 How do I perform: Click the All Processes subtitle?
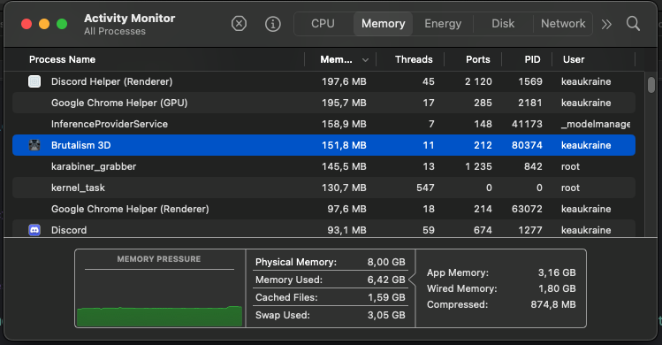114,31
